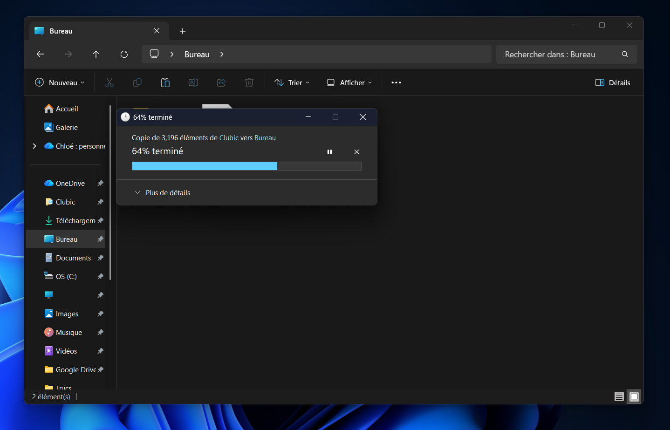The width and height of the screenshot is (670, 430).
Task: Click the Cut scissors icon in toolbar
Action: pyautogui.click(x=109, y=82)
